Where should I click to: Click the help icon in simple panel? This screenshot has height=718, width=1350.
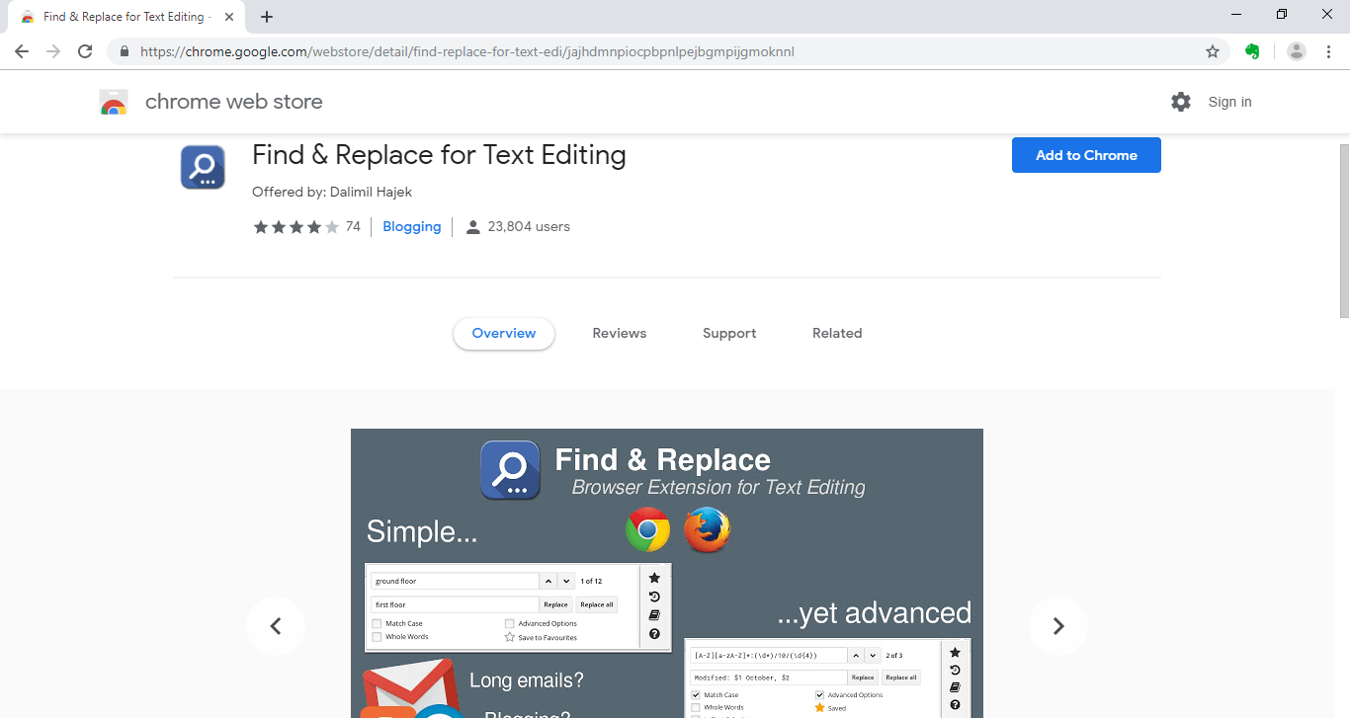click(654, 634)
